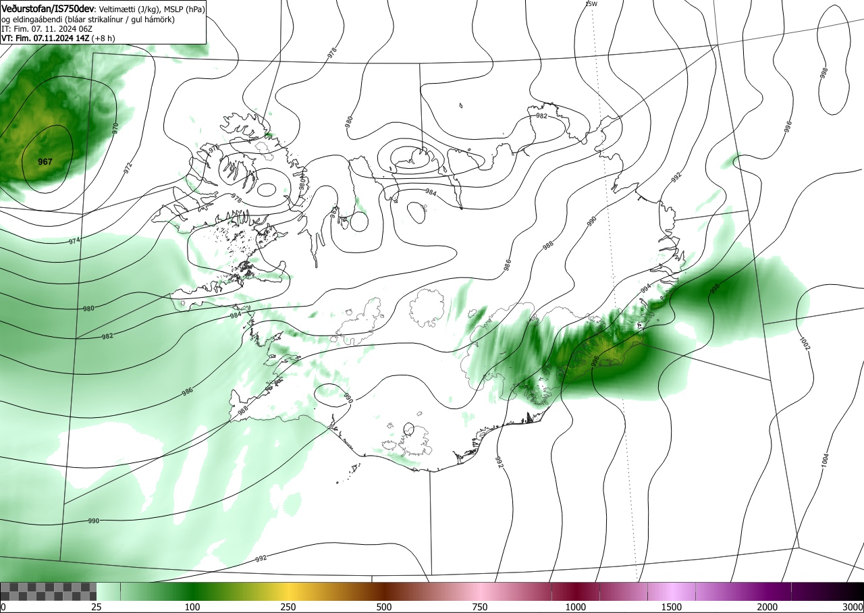Click the "974" isobar label
This screenshot has width=864, height=613.
(x=74, y=241)
